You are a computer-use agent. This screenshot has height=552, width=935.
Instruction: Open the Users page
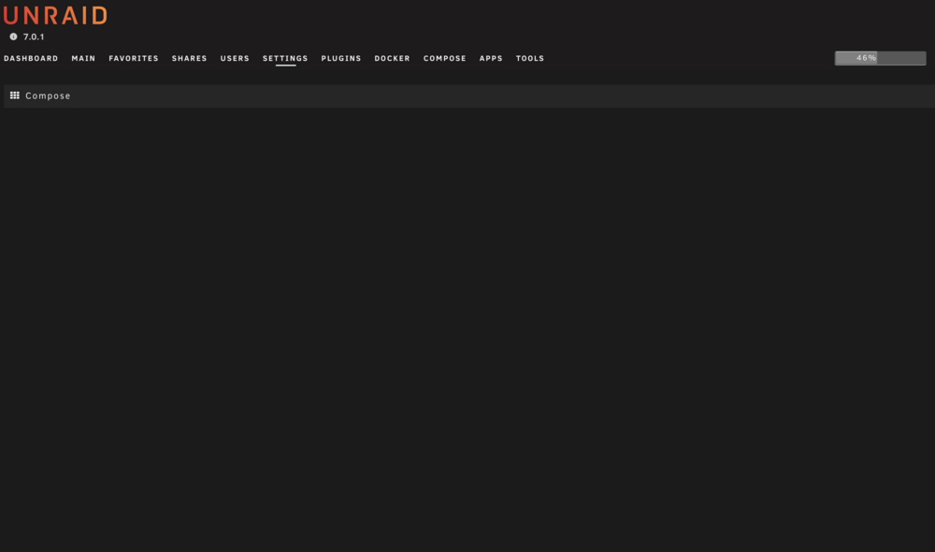click(235, 59)
